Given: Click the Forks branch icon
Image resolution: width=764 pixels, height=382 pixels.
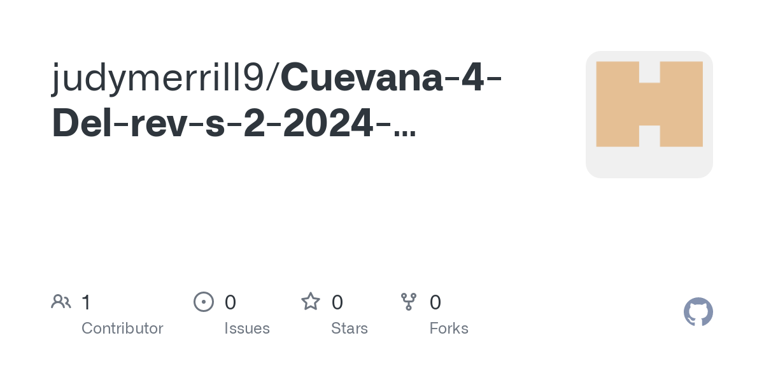Looking at the screenshot, I should (x=409, y=302).
